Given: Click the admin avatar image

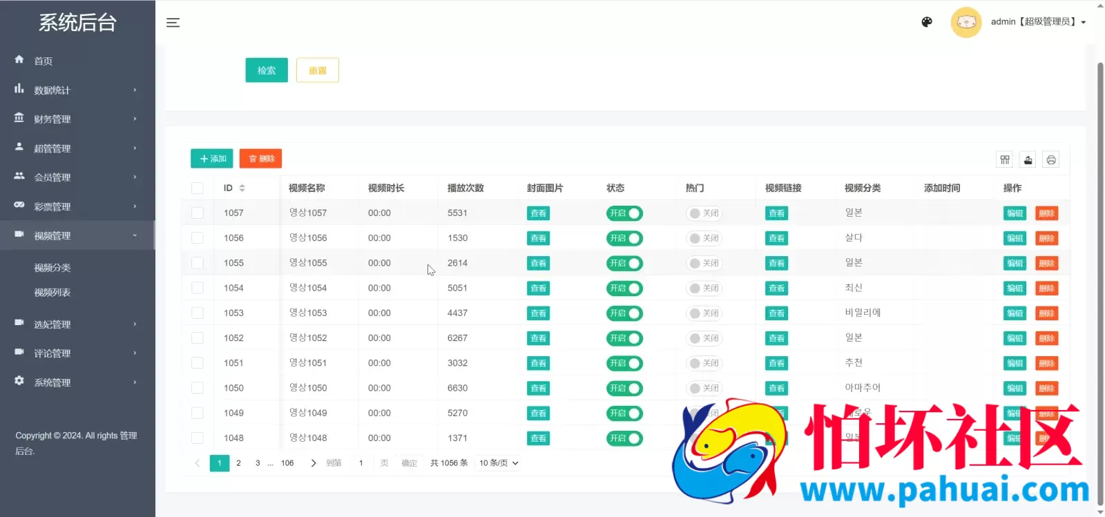Looking at the screenshot, I should pyautogui.click(x=965, y=22).
